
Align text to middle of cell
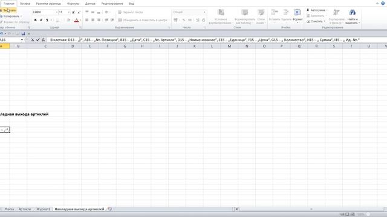pyautogui.click(x=93, y=12)
